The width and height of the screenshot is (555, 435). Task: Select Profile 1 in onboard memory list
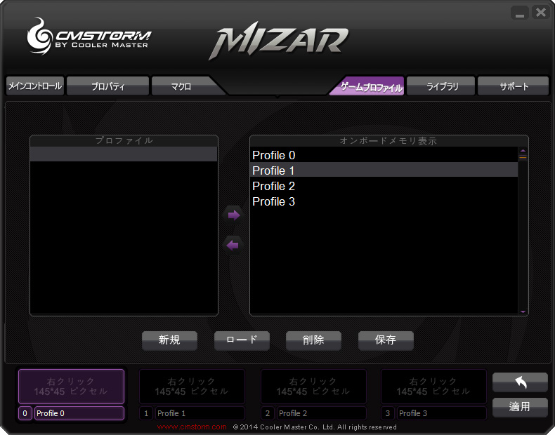point(384,170)
